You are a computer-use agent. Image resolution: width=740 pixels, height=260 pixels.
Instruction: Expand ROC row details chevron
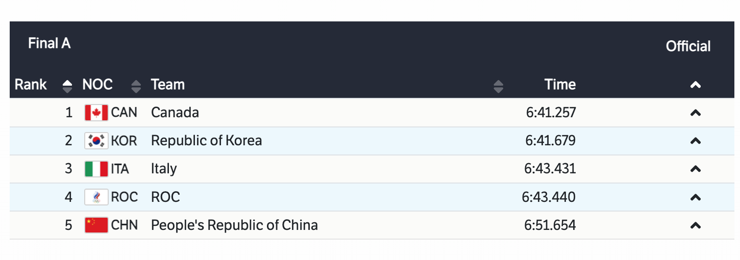[695, 197]
